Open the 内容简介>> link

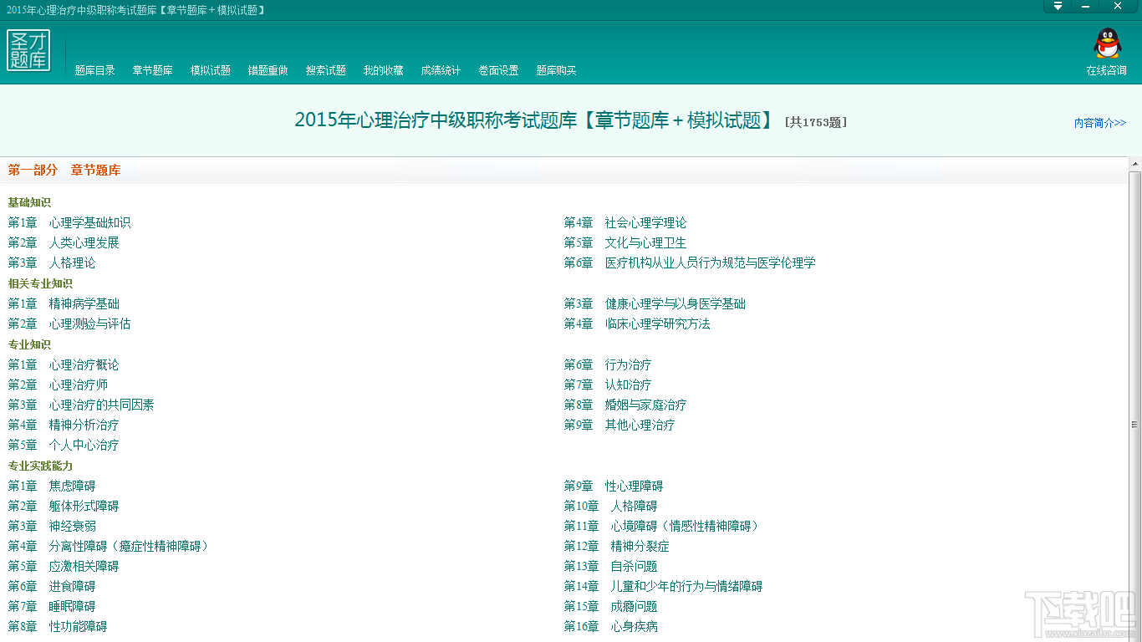coord(1100,123)
